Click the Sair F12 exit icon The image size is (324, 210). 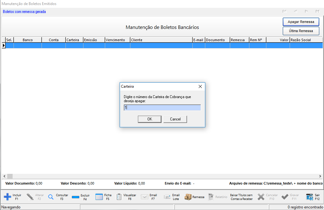(x=310, y=197)
